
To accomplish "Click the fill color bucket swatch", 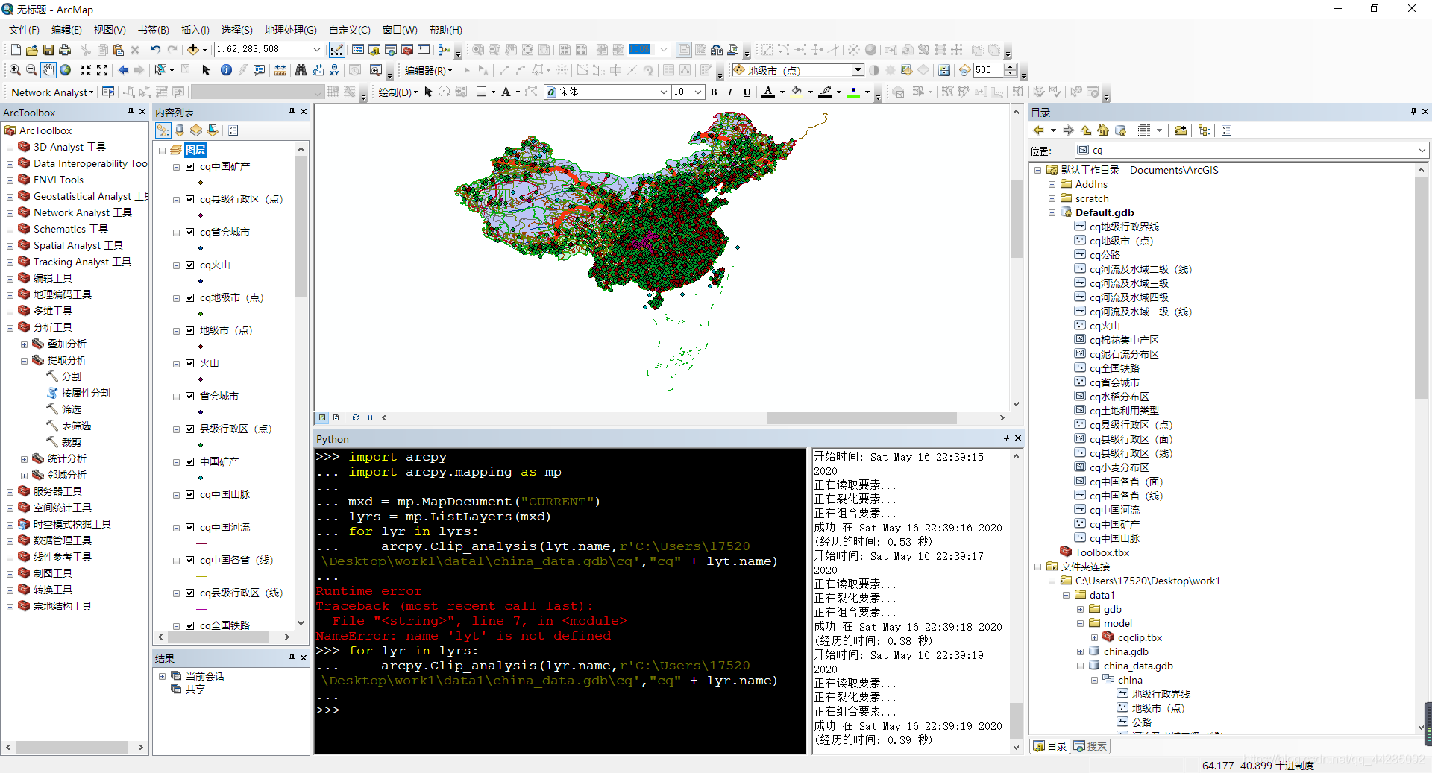I will pos(797,92).
